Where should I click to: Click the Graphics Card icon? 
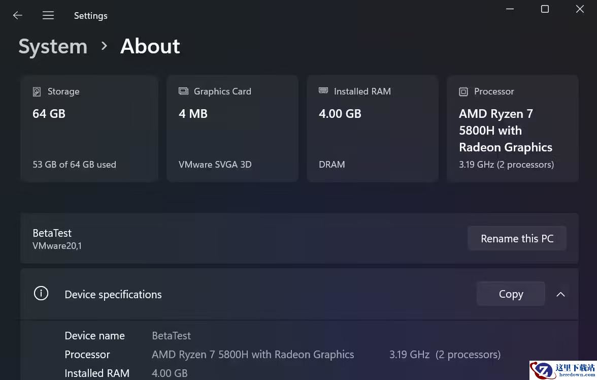click(184, 91)
